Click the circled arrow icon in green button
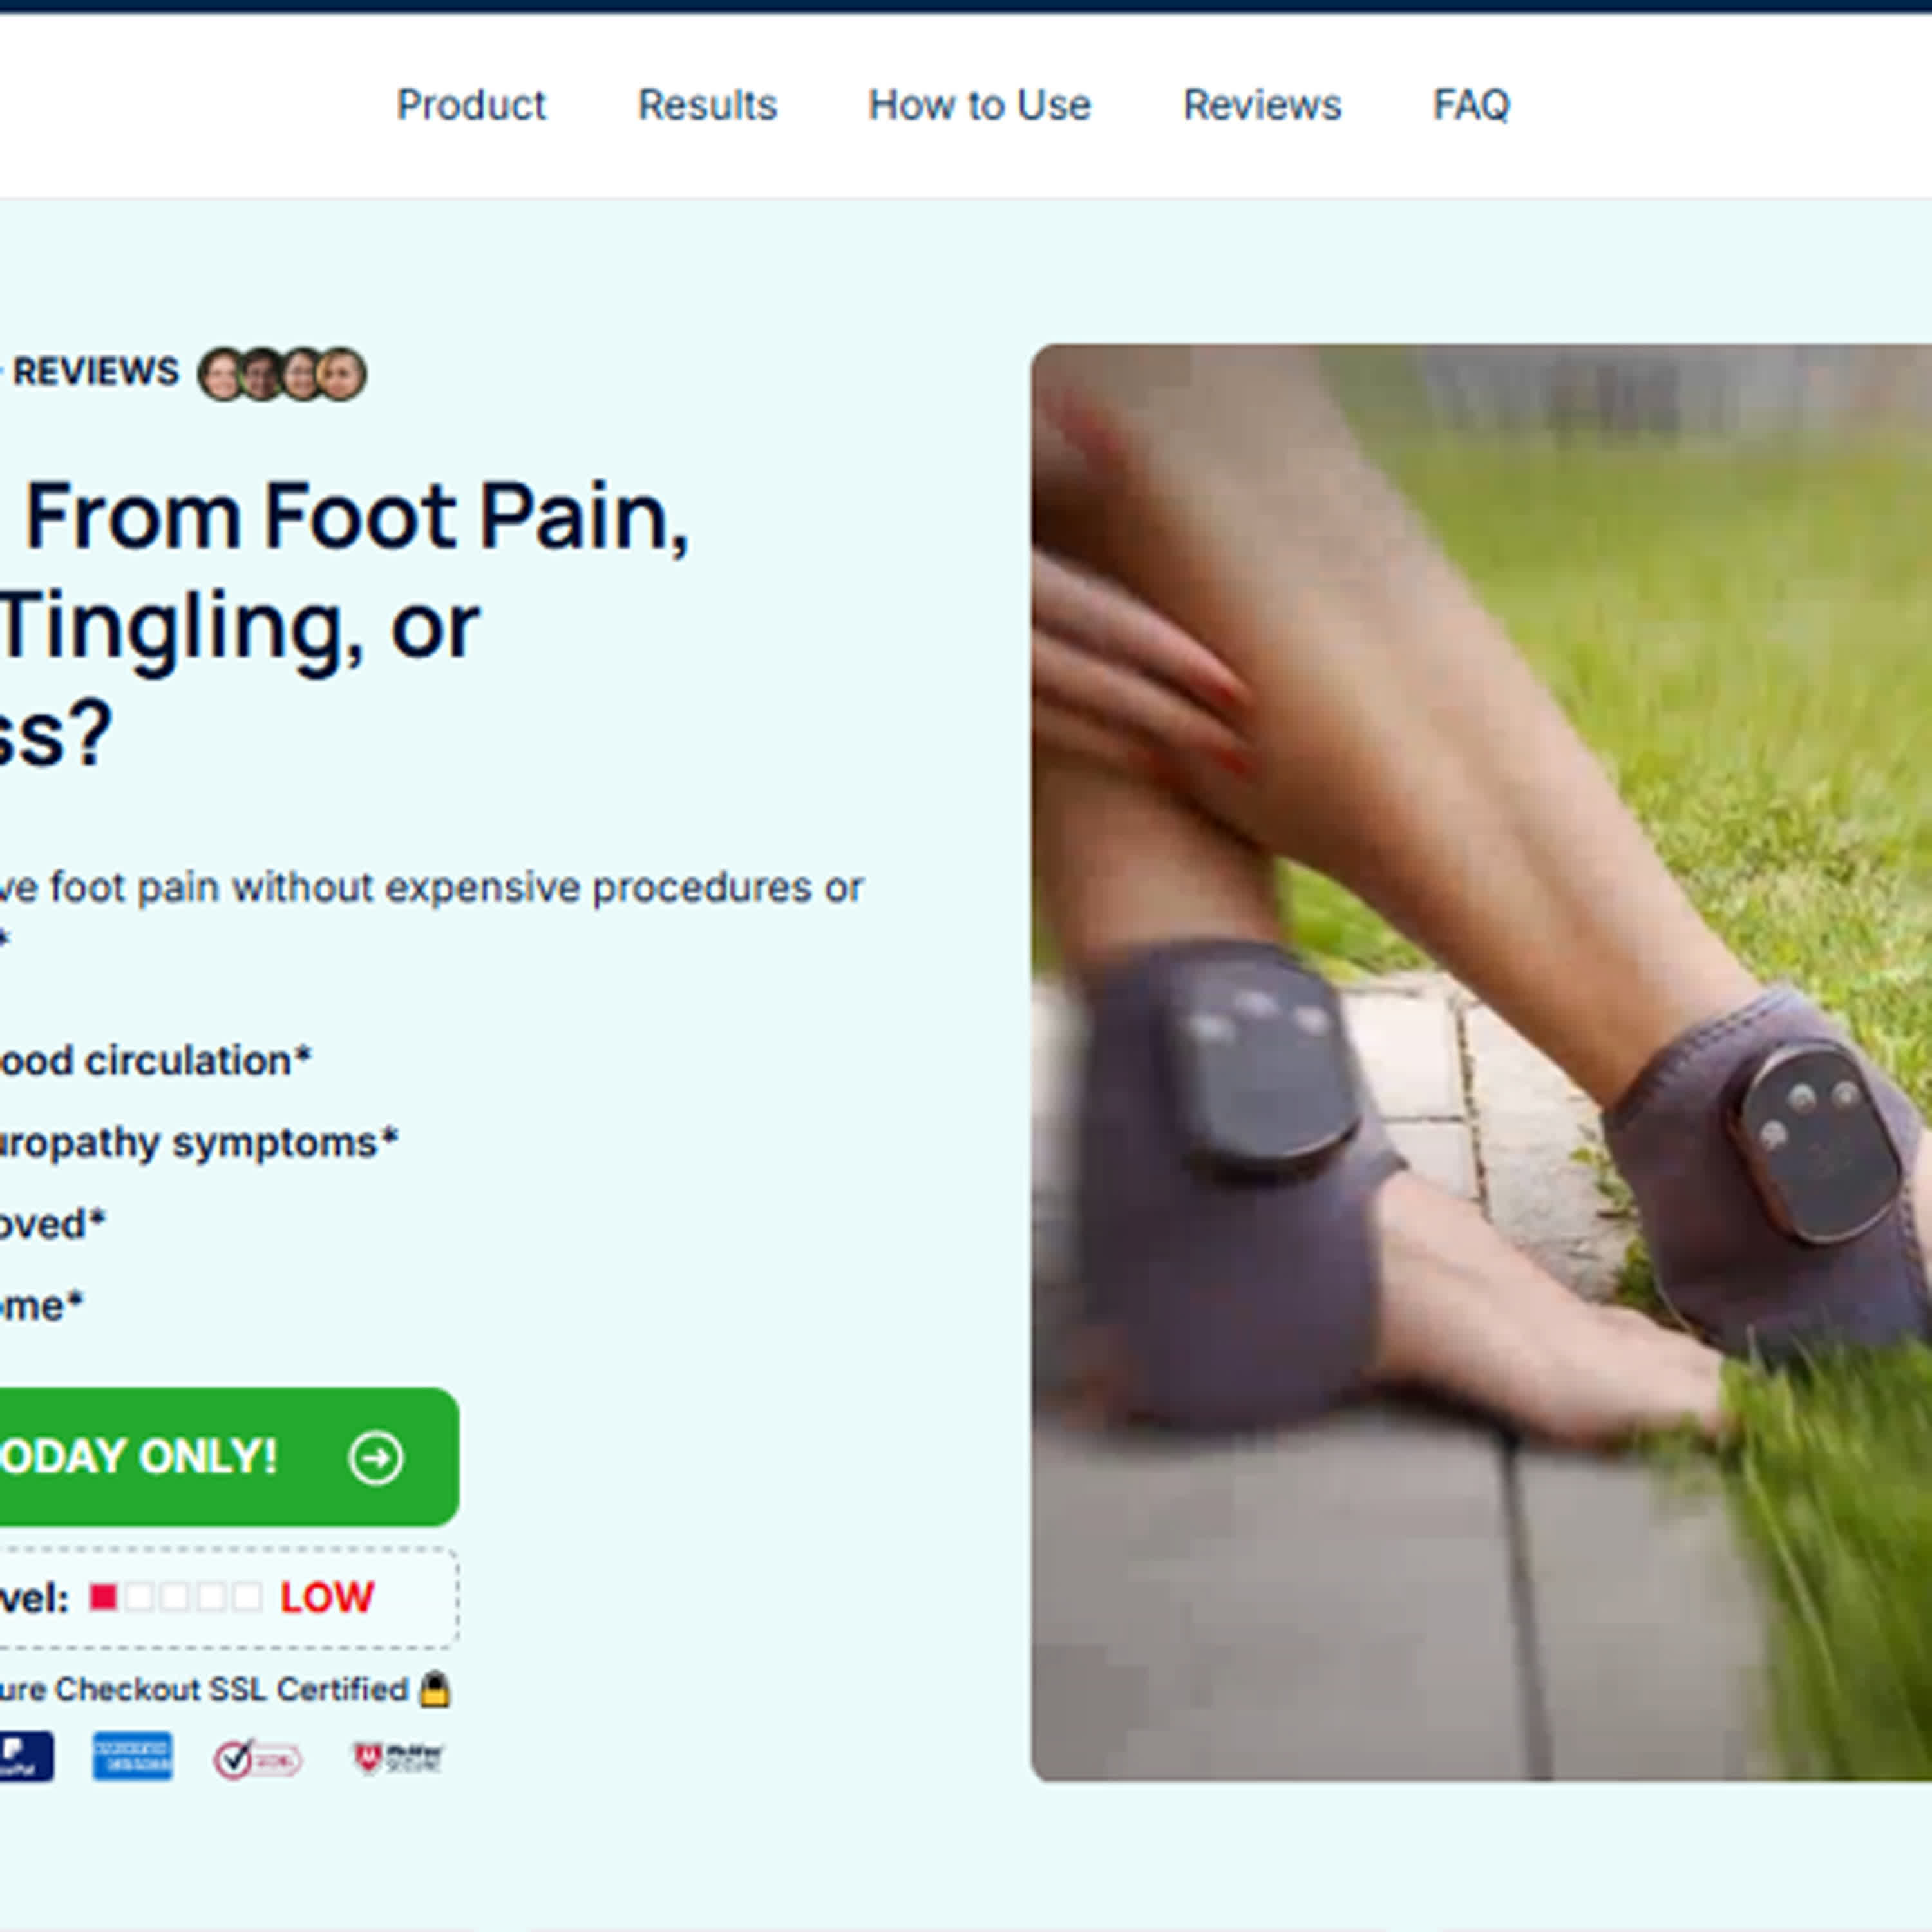Viewport: 1932px width, 1932px height. point(376,1458)
